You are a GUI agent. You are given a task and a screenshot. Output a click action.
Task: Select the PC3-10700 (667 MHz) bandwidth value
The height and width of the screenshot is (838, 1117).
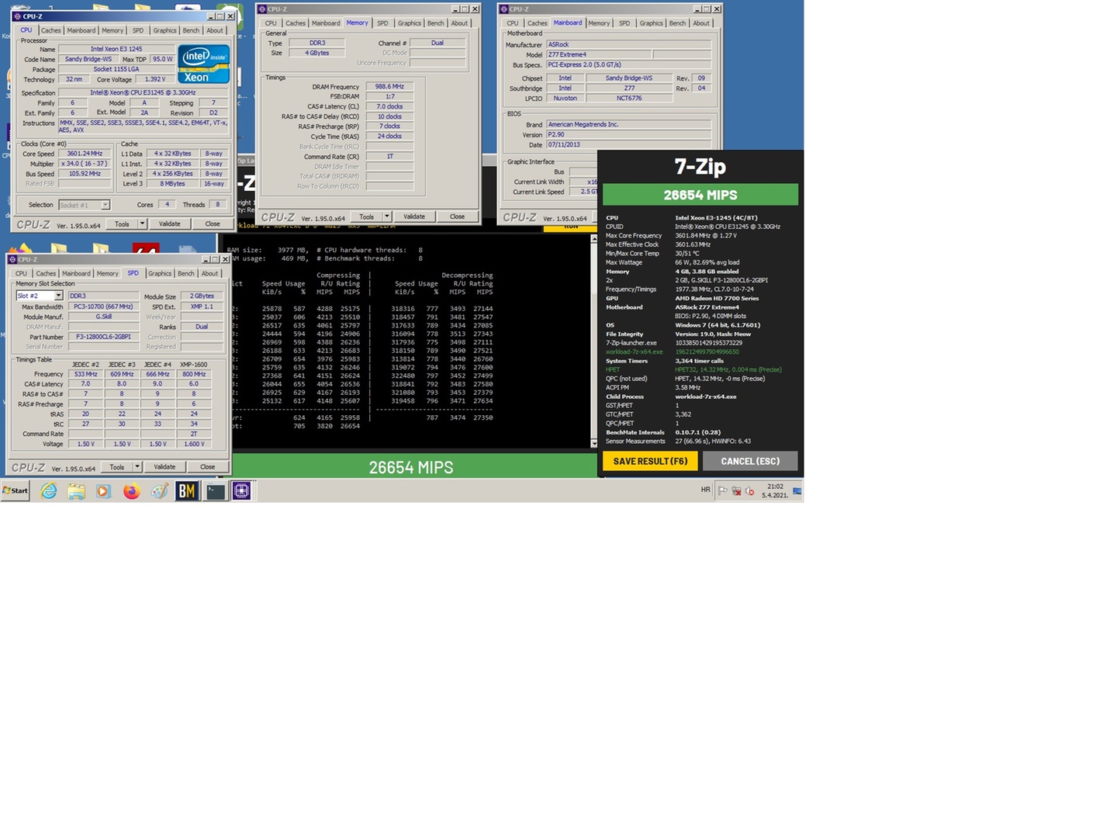point(104,306)
